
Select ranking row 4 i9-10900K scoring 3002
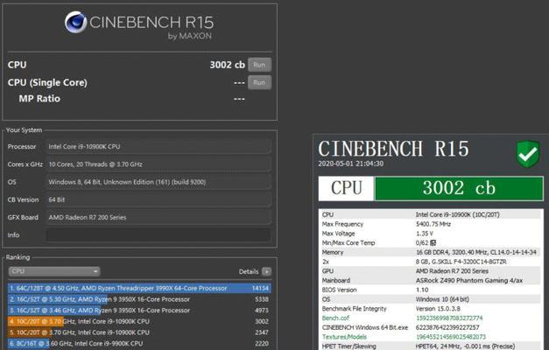pyautogui.click(x=139, y=321)
